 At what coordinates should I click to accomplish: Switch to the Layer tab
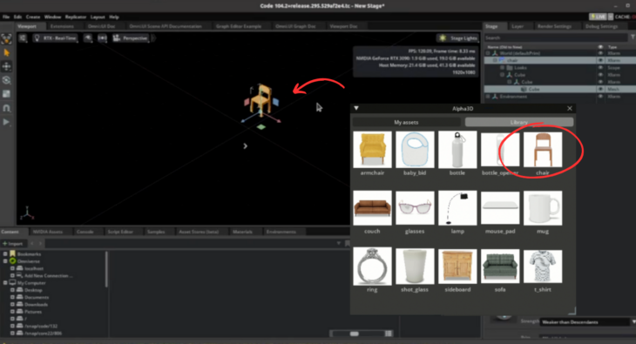click(518, 26)
